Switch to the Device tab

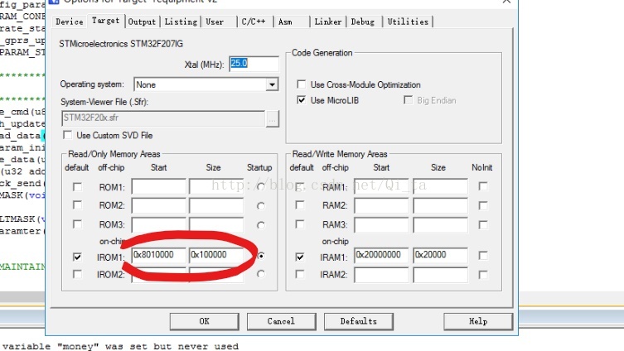[70, 22]
